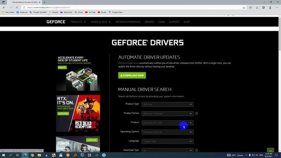Expand the Games & Tech menu
Screen dimensions: 281x158
(101, 22)
